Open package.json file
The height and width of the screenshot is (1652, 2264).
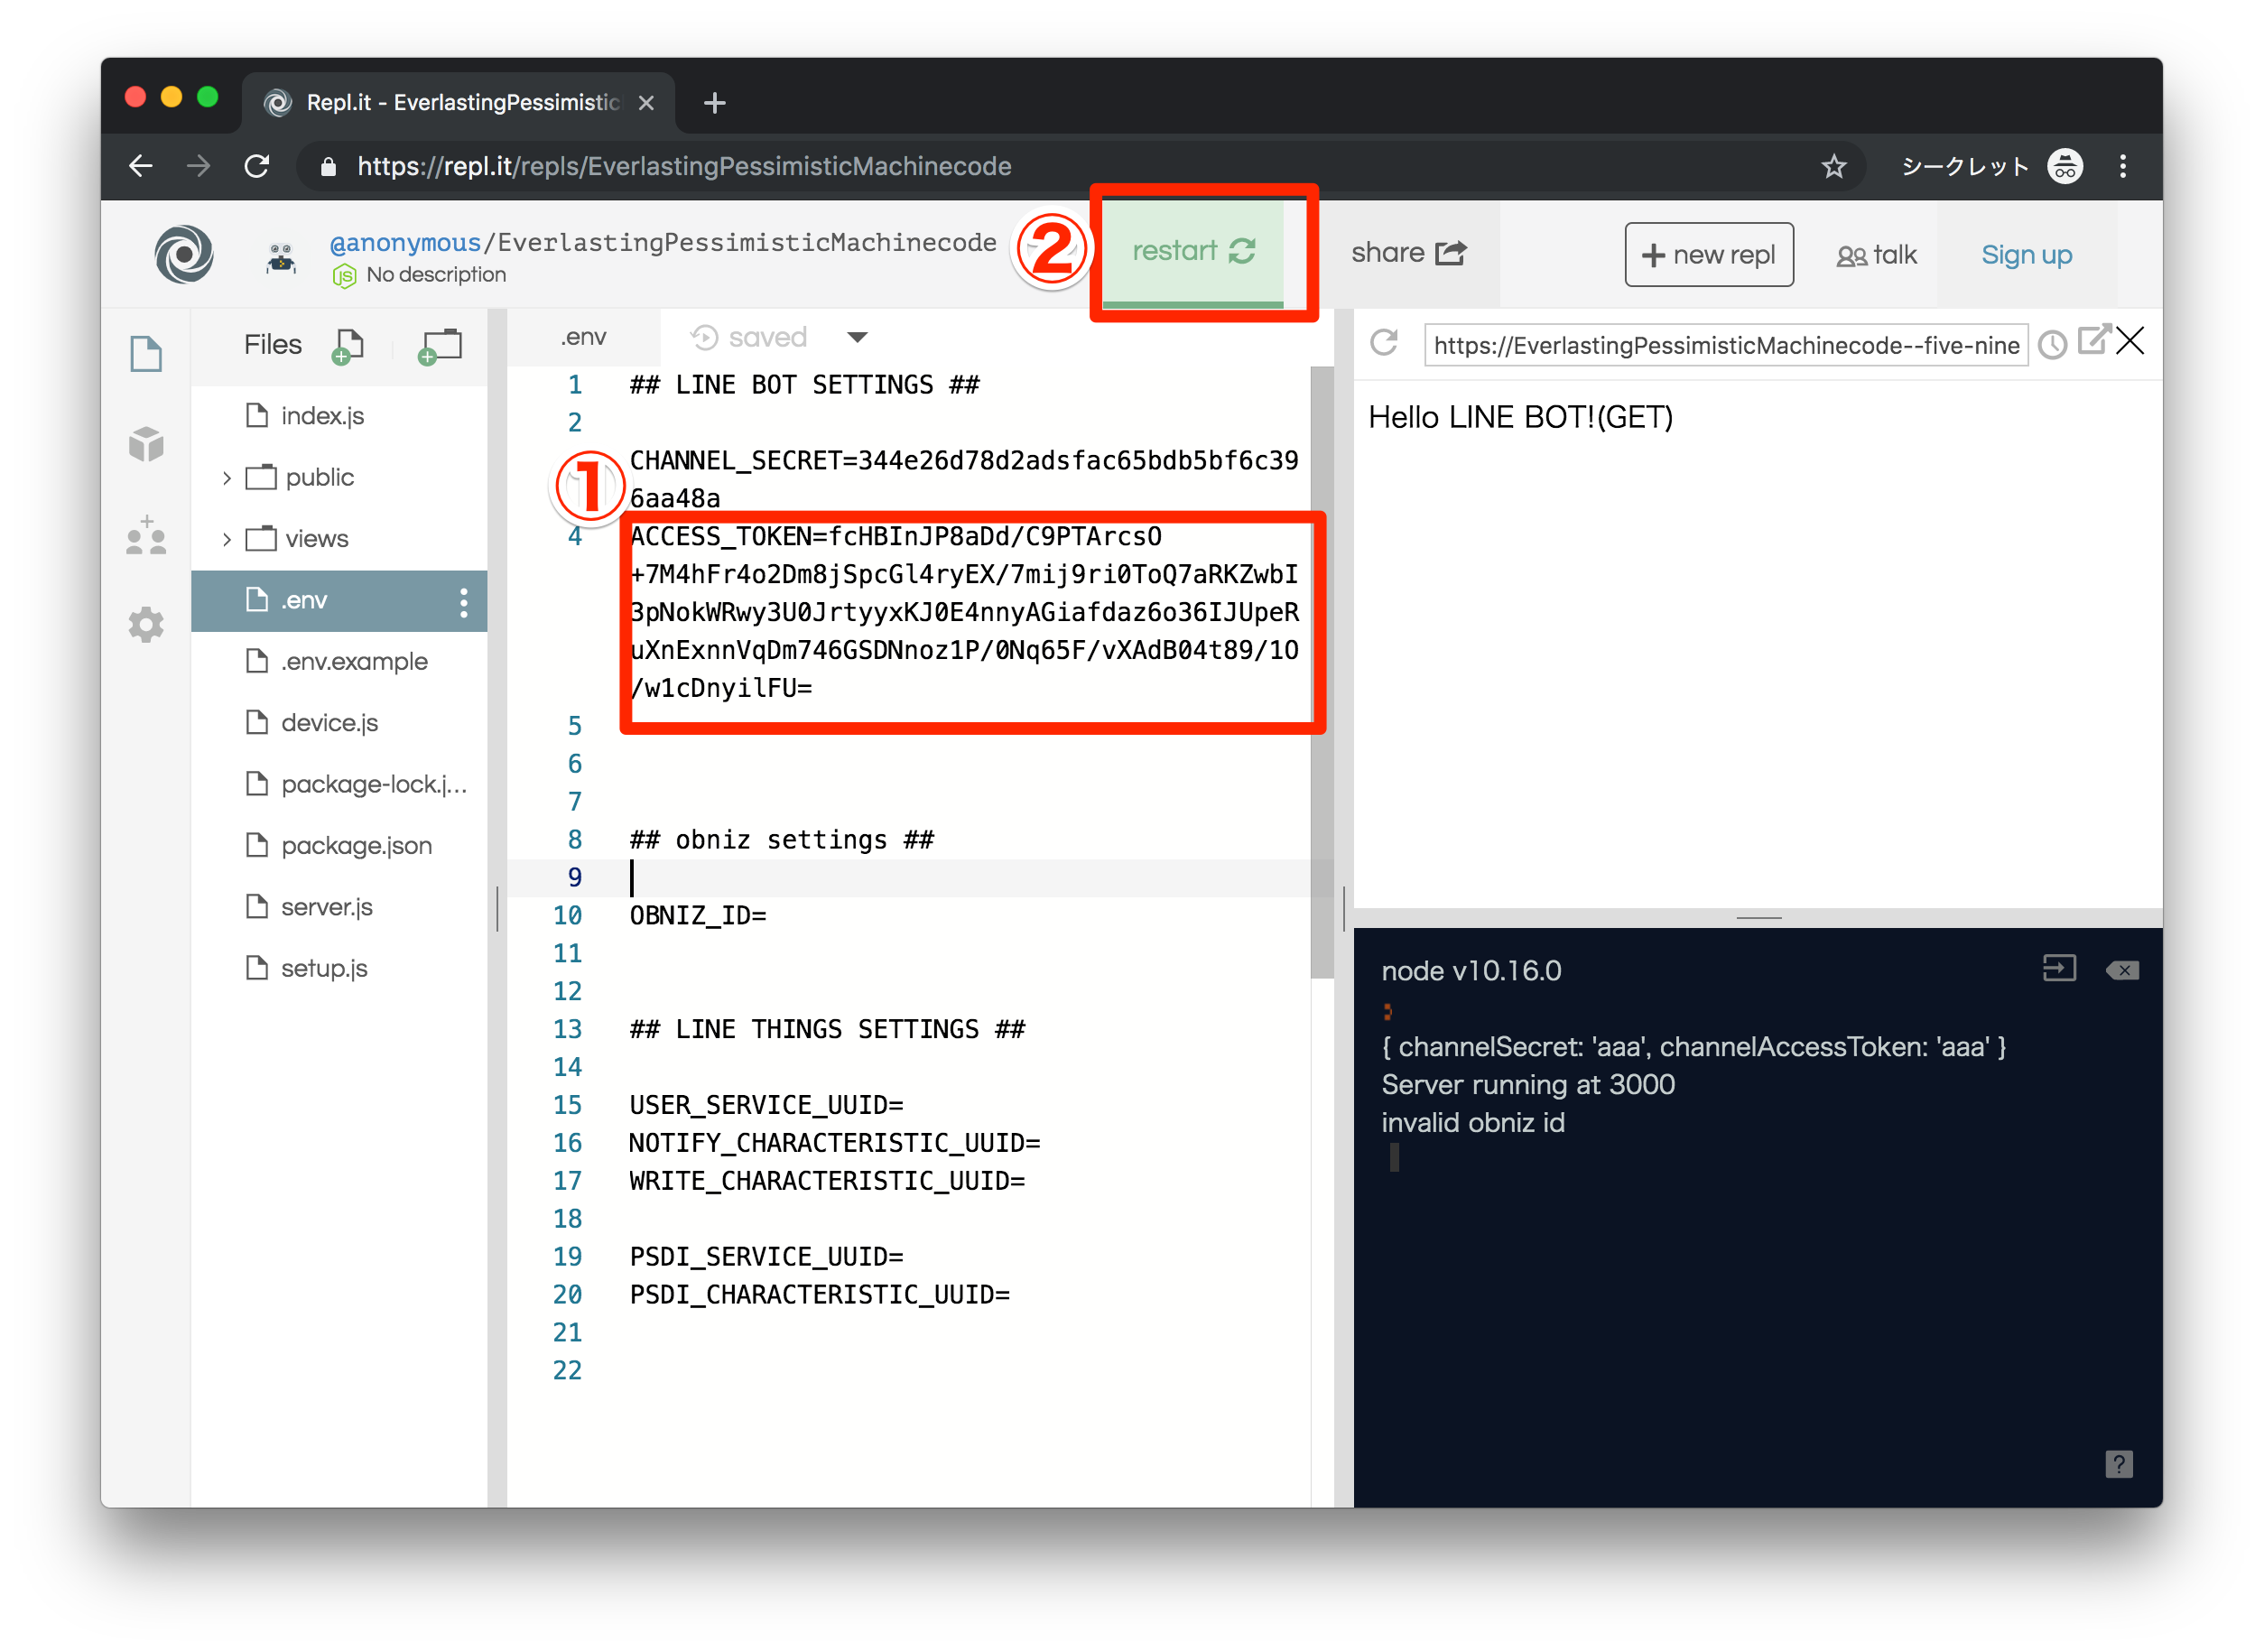coord(338,845)
